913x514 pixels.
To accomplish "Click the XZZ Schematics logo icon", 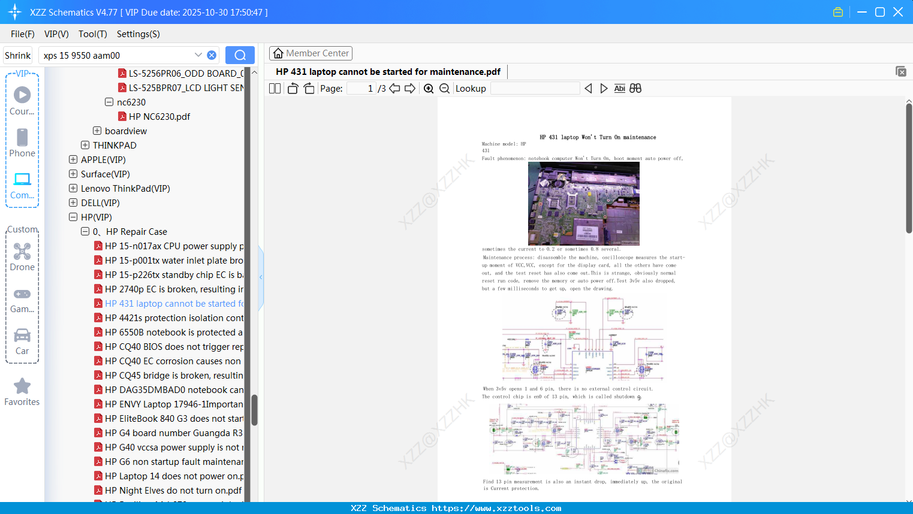I will tap(15, 12).
